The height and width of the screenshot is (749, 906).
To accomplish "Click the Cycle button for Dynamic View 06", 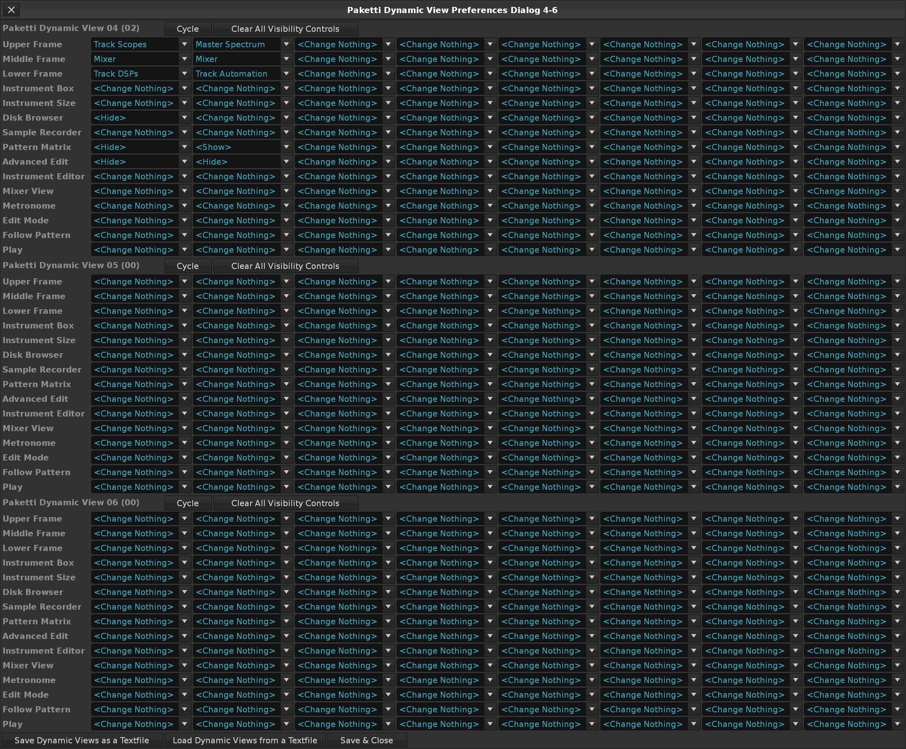I will click(188, 503).
